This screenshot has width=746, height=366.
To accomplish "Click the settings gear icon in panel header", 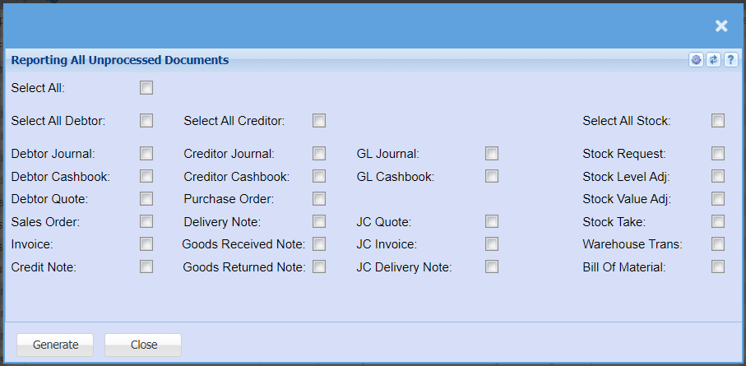I will 697,60.
